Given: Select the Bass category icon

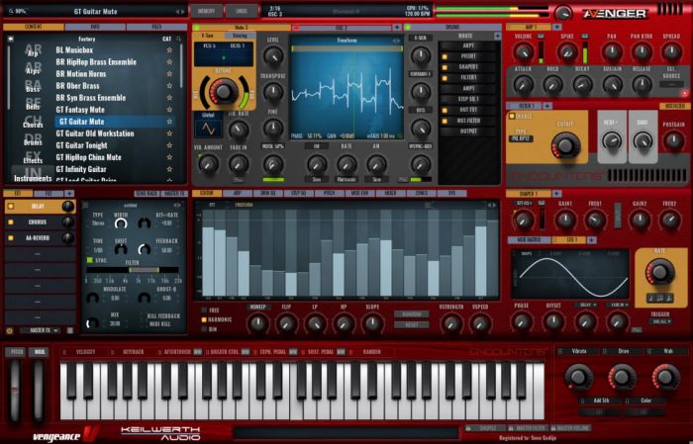Looking at the screenshot, I should coord(33,86).
